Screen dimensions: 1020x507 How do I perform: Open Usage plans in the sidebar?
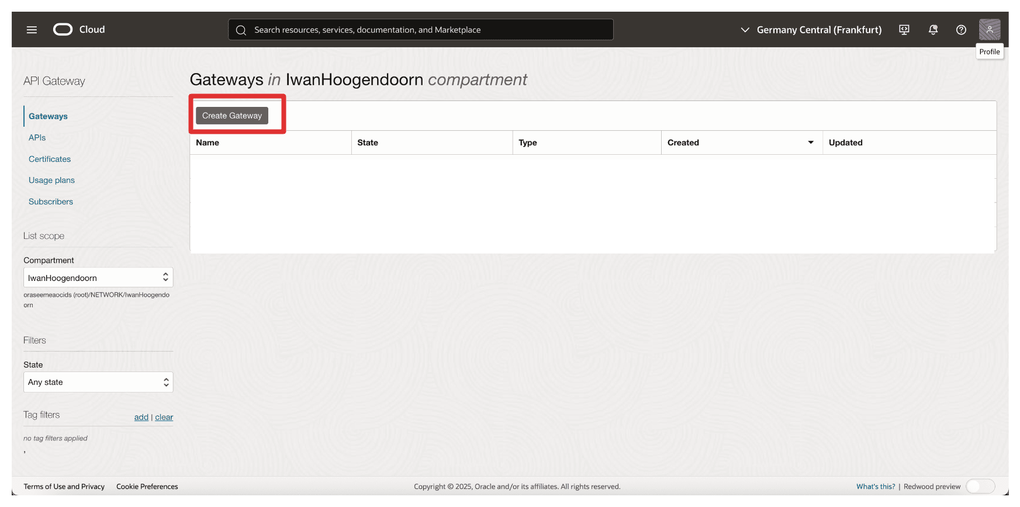click(51, 180)
